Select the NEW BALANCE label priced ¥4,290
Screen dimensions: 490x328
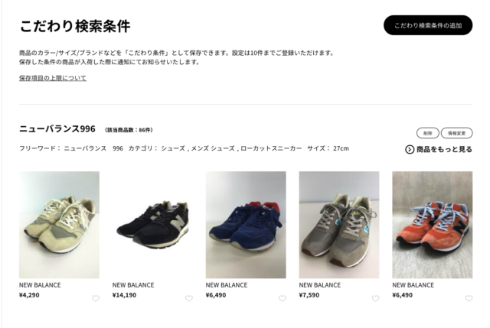click(40, 285)
